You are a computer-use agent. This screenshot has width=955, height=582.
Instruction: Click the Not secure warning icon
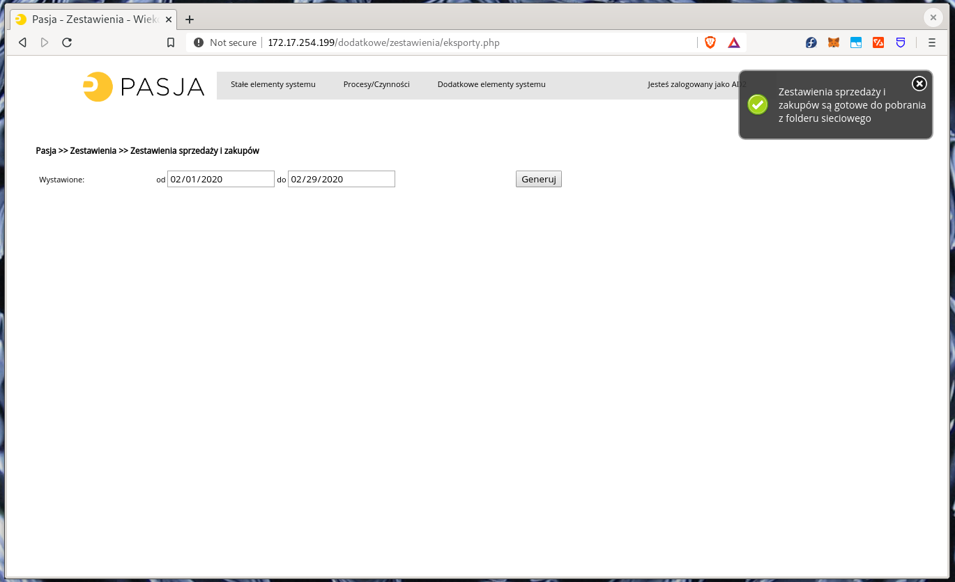199,42
